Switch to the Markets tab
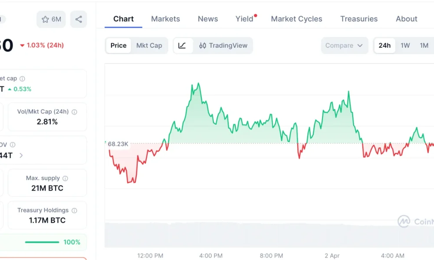 [x=165, y=19]
